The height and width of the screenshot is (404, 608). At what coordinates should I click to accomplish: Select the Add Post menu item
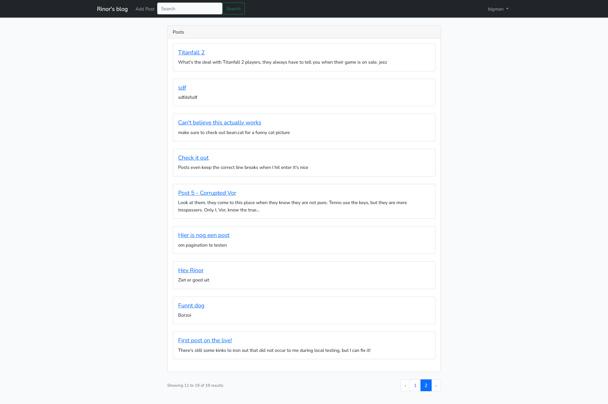click(x=145, y=9)
